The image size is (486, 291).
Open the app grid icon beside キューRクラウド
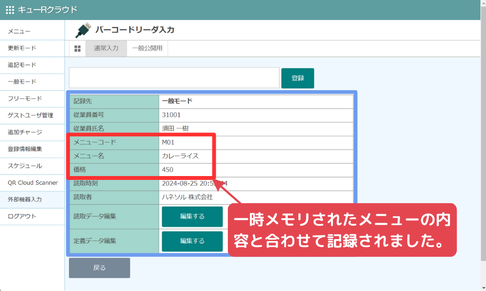tap(10, 10)
